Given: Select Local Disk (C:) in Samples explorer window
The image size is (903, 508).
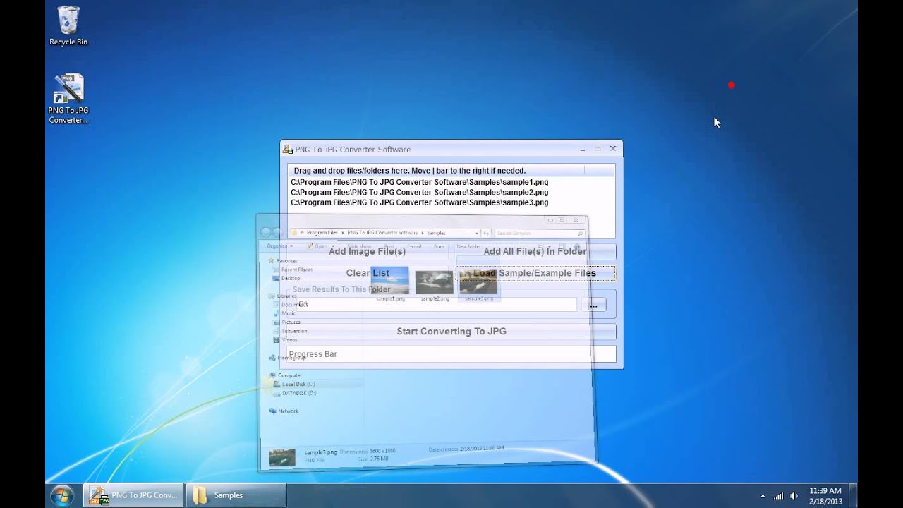Looking at the screenshot, I should [298, 385].
